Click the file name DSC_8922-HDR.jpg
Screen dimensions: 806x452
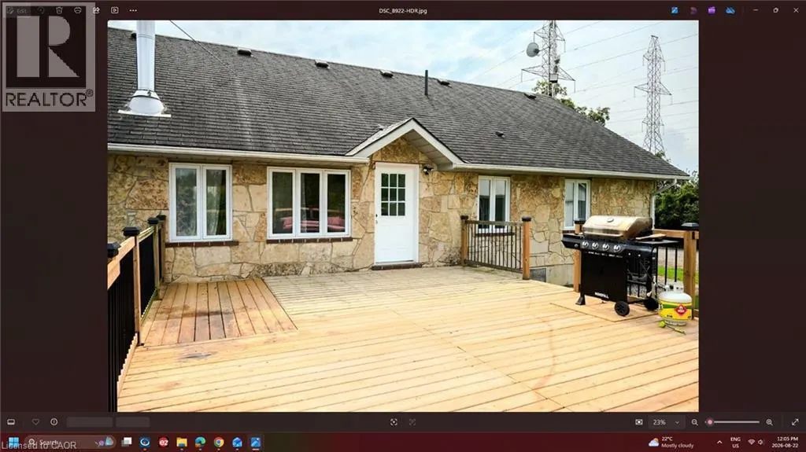pyautogui.click(x=403, y=10)
